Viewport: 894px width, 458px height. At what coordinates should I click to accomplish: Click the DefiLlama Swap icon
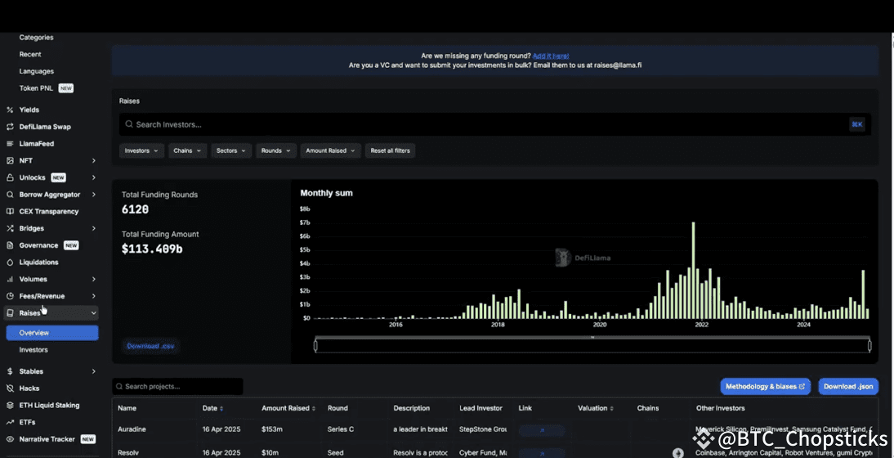[x=10, y=127]
